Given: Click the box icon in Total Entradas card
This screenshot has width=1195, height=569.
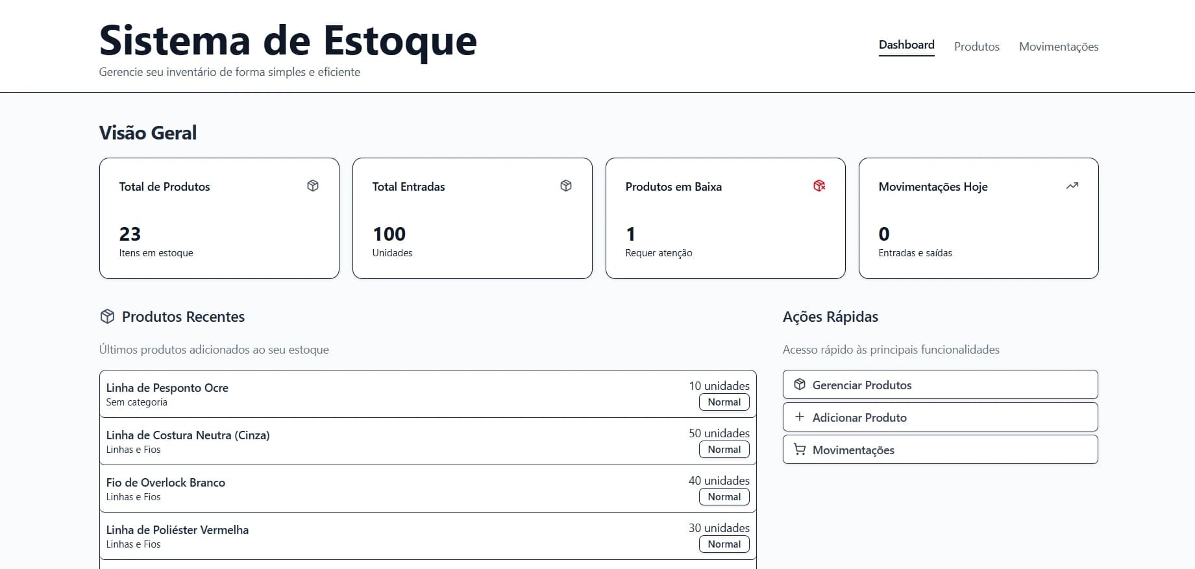Looking at the screenshot, I should pyautogui.click(x=566, y=186).
